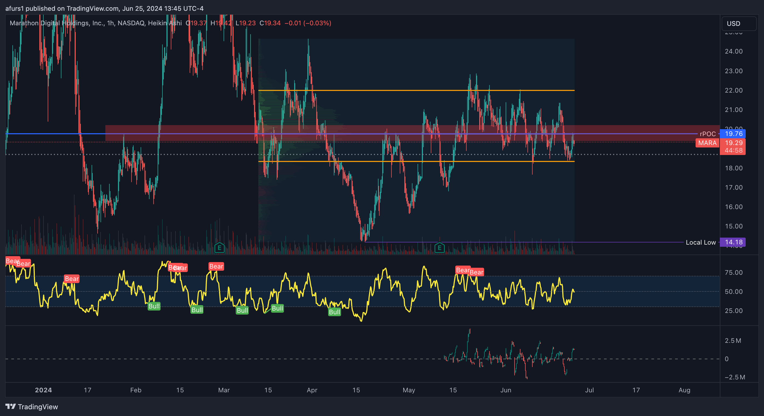Viewport: 764px width, 416px height.
Task: Click the rPOC price label 19.76
Action: coord(733,134)
